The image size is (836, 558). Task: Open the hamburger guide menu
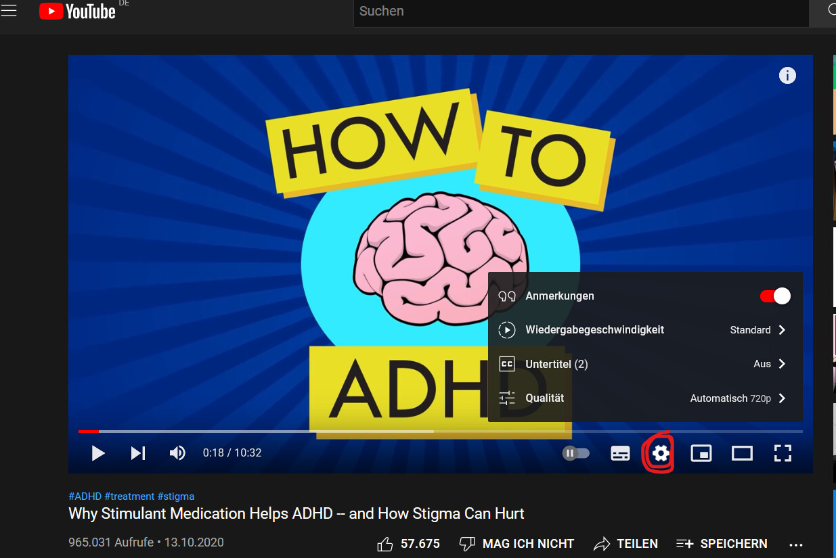click(9, 11)
